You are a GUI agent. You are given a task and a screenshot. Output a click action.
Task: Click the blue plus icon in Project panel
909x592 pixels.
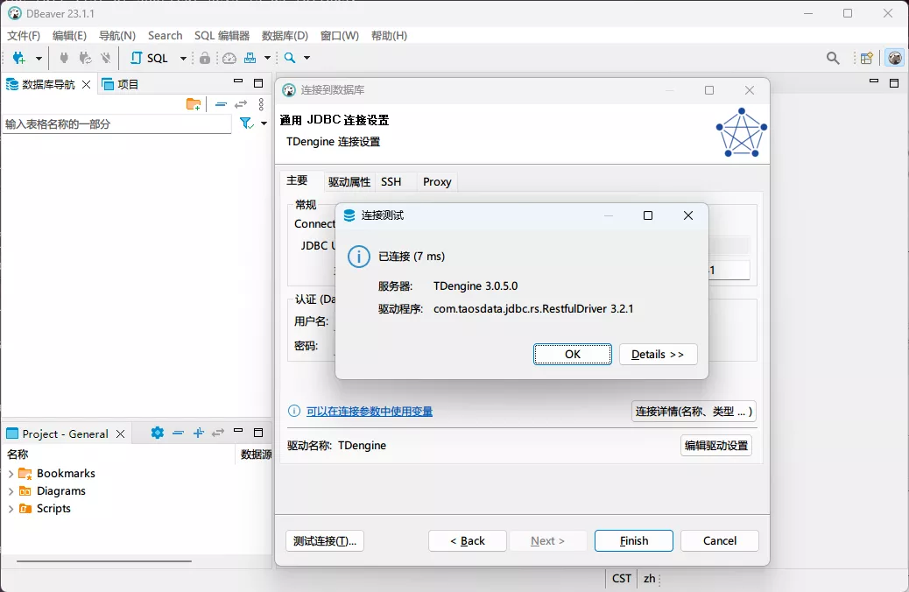point(199,433)
